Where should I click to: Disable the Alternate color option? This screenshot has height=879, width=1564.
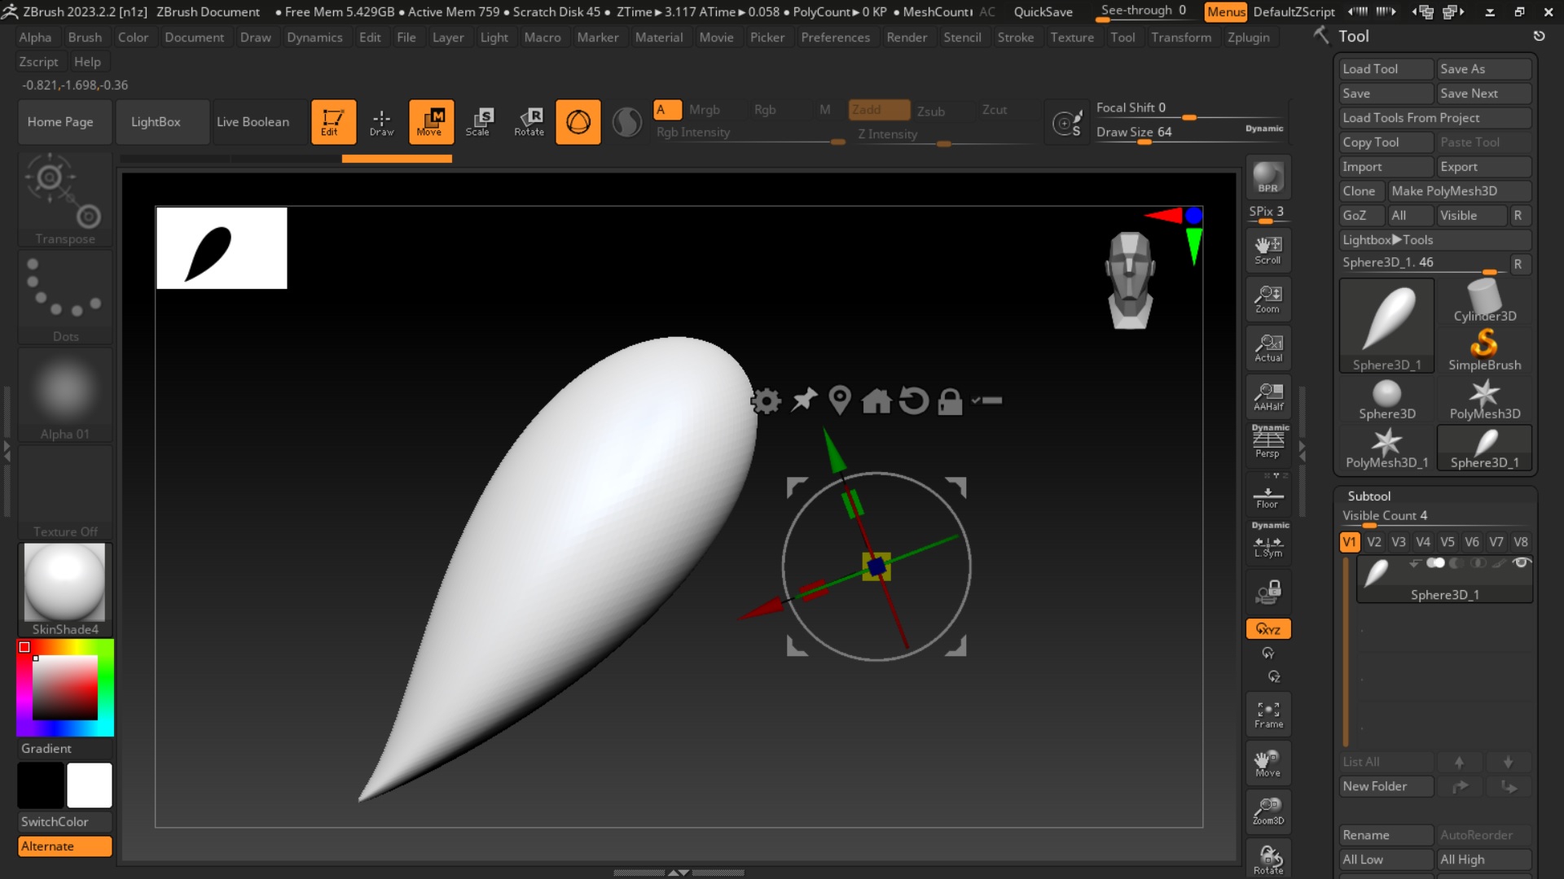point(64,846)
